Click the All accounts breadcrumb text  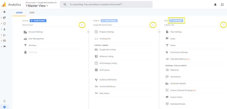30,3
